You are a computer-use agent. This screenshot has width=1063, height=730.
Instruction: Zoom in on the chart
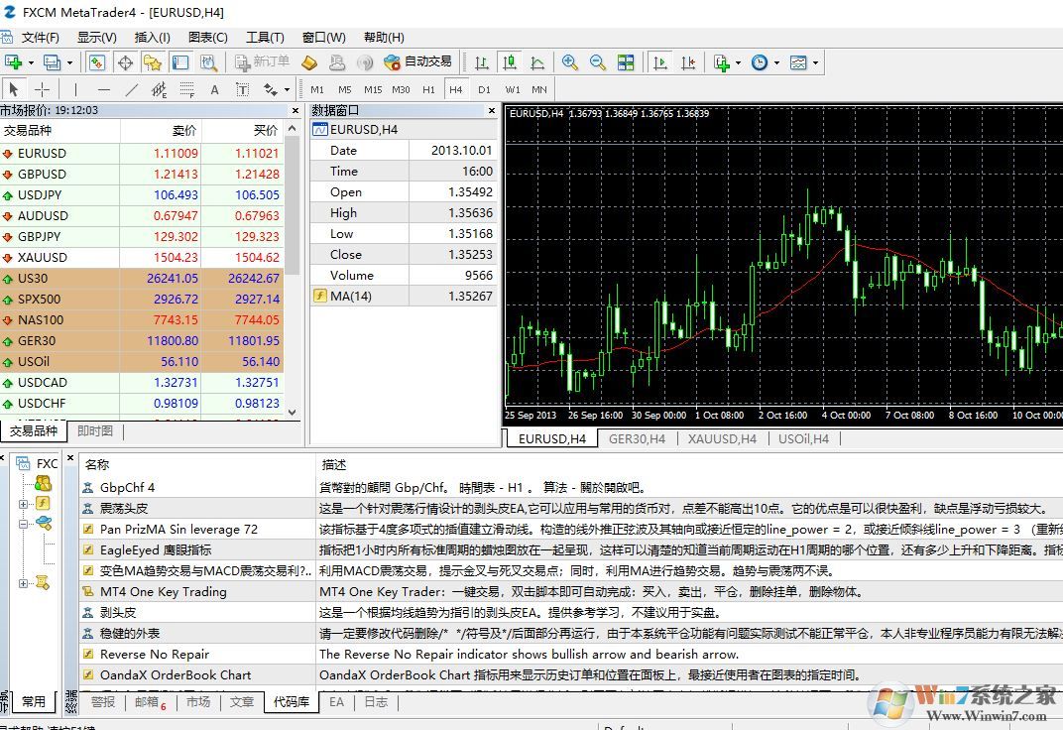[x=568, y=61]
